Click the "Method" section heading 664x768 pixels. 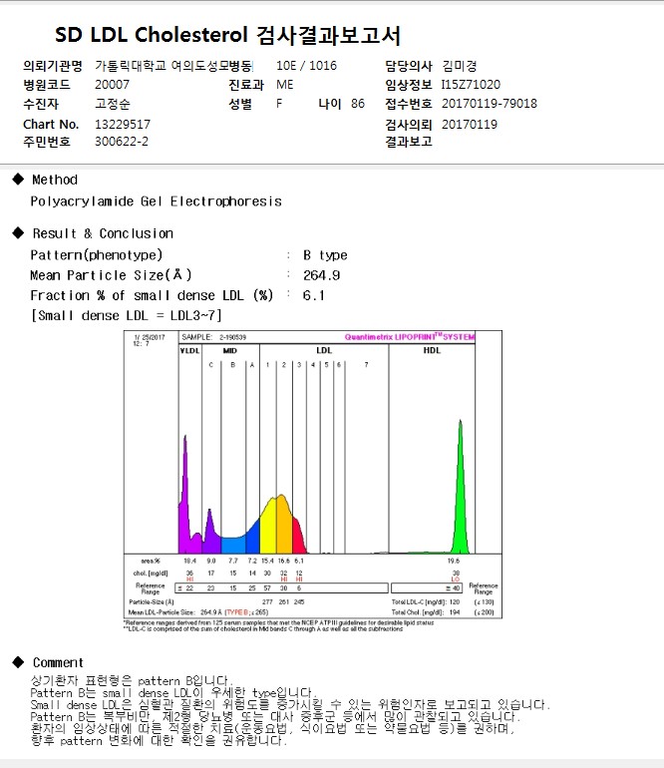pyautogui.click(x=55, y=180)
